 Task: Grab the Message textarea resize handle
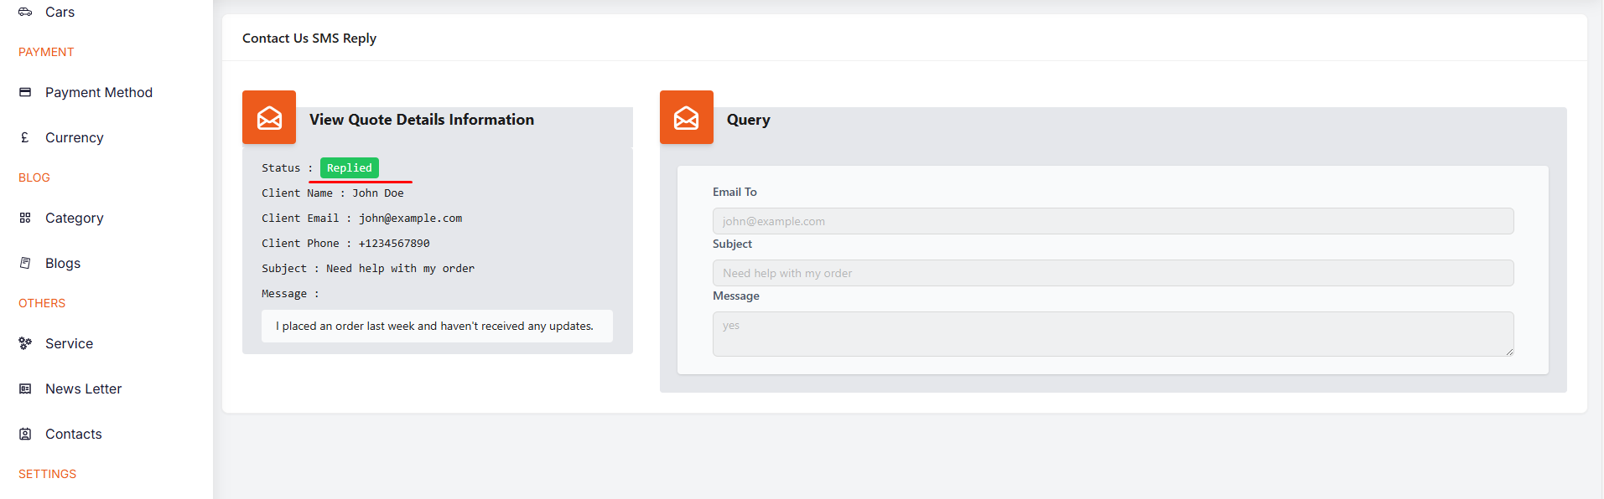[1508, 352]
